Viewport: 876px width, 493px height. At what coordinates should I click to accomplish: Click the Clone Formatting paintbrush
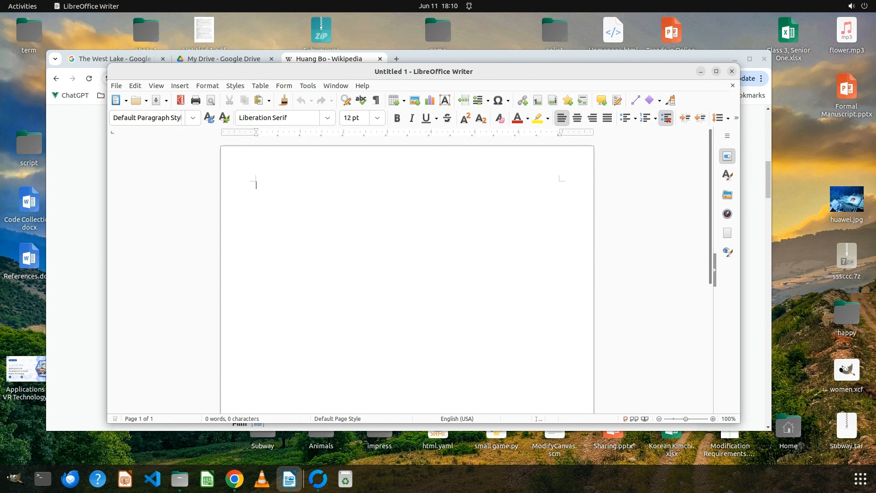click(284, 100)
